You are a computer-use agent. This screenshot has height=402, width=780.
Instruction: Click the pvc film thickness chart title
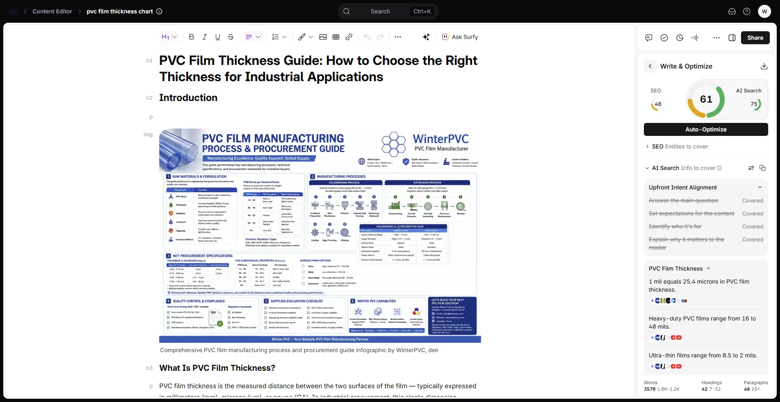pos(120,11)
